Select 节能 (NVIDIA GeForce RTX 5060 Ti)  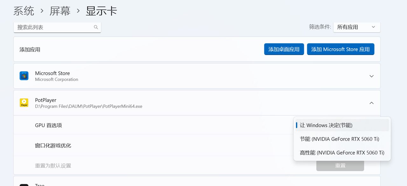coord(342,139)
